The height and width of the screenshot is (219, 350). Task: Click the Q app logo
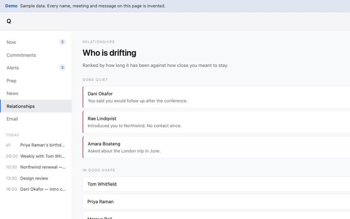pyautogui.click(x=9, y=21)
